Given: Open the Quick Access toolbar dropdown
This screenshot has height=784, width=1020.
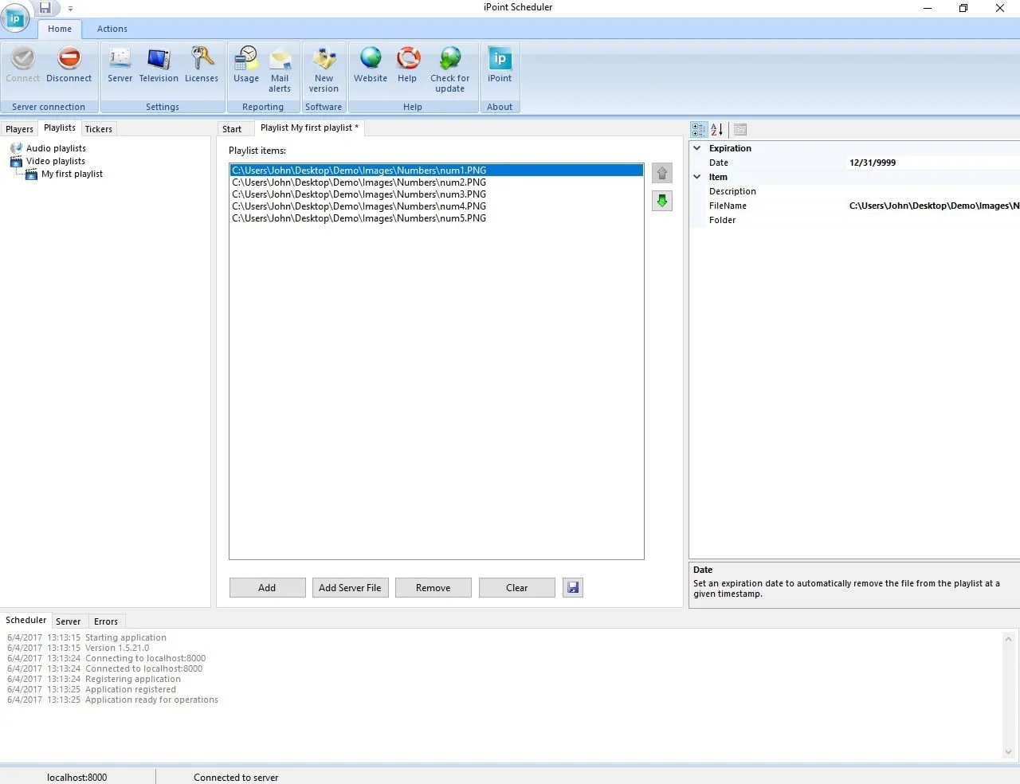Looking at the screenshot, I should click(70, 9).
